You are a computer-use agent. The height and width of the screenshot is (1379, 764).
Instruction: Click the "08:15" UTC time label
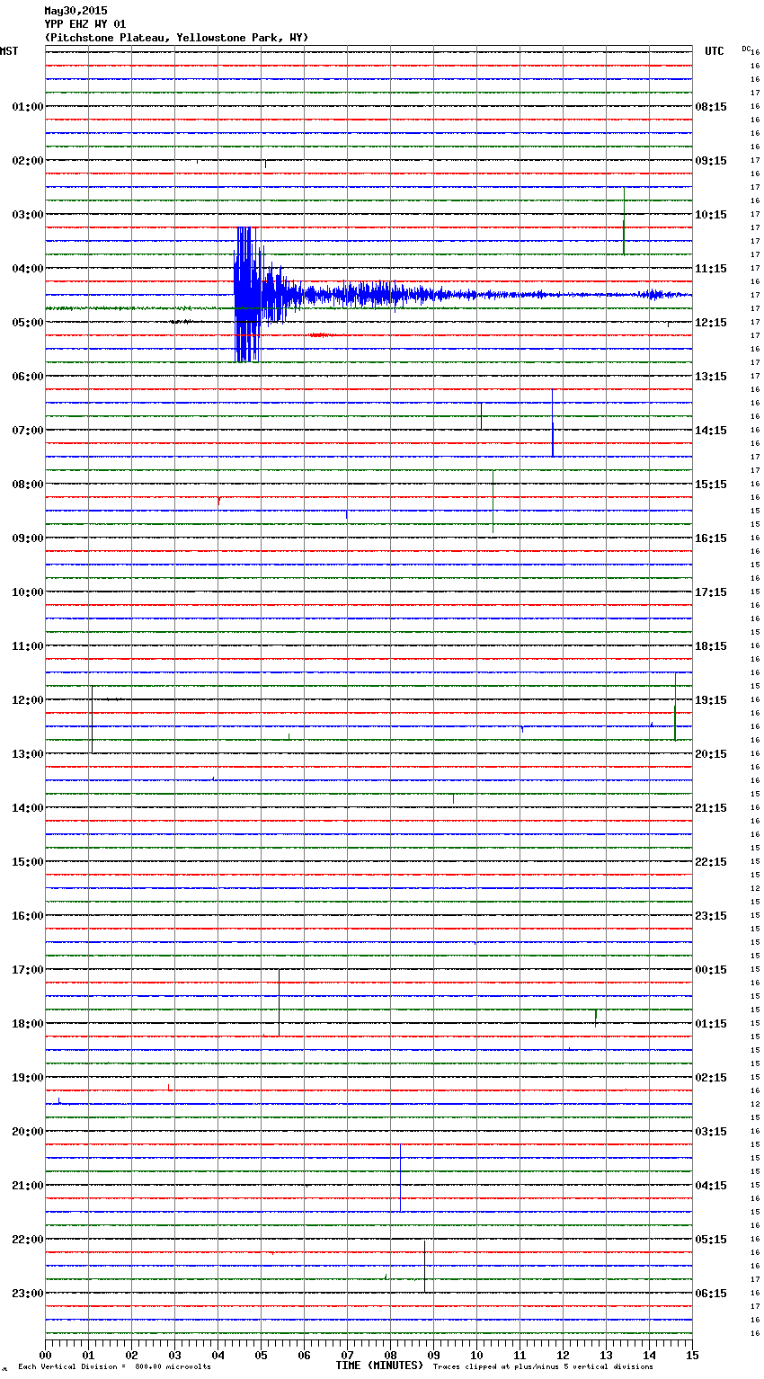[711, 107]
